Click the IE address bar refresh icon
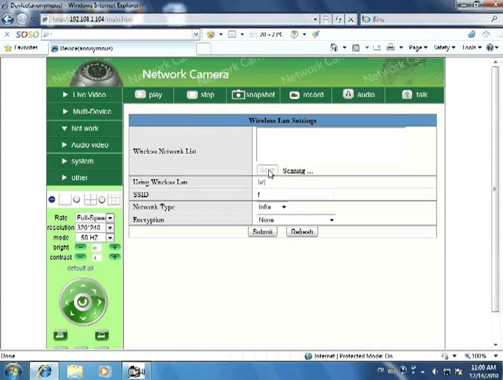The width and height of the screenshot is (503, 380). (x=339, y=19)
